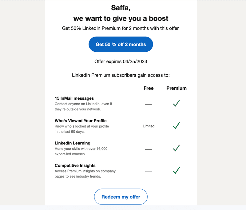Click the Competitive Insights green checkmark
Viewport: 246px width, 210px height.
pyautogui.click(x=177, y=169)
